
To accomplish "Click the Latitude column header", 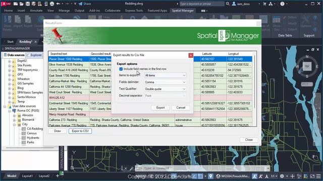I will [213, 54].
